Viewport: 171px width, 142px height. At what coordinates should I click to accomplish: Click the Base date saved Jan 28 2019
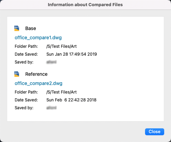[72, 54]
